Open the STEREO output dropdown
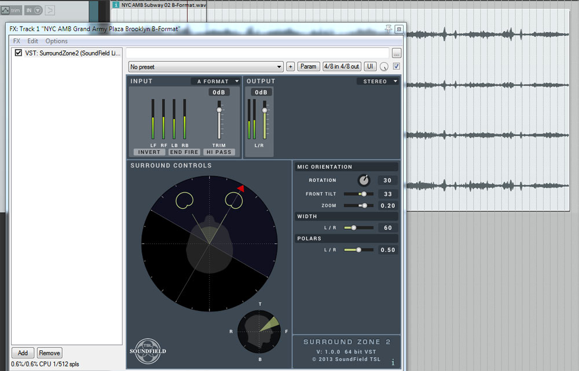Screen dimensions: 579x371 378,81
